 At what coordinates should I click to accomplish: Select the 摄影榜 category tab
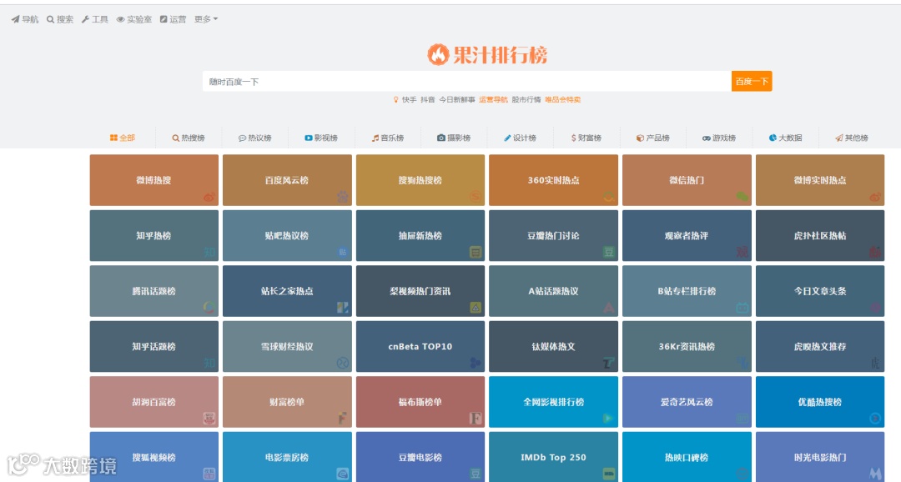pos(454,138)
